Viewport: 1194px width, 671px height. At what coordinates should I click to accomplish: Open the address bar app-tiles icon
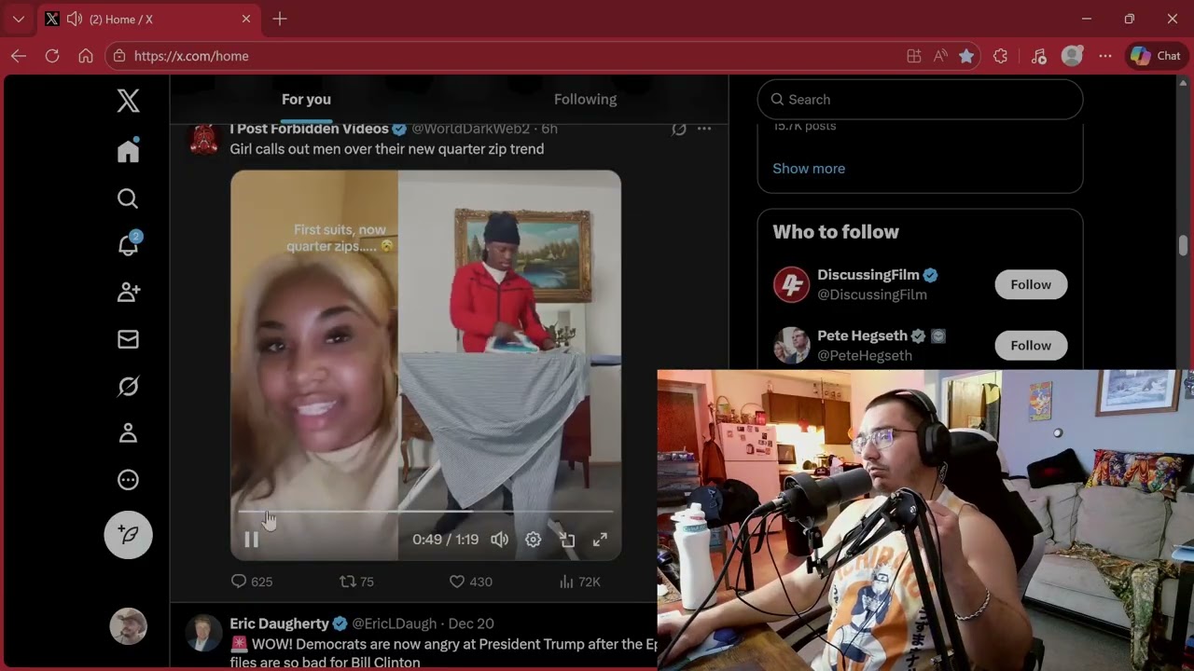pyautogui.click(x=914, y=56)
